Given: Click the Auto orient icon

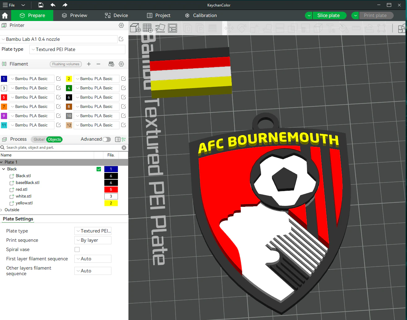Looking at the screenshot, I should coord(160,28).
